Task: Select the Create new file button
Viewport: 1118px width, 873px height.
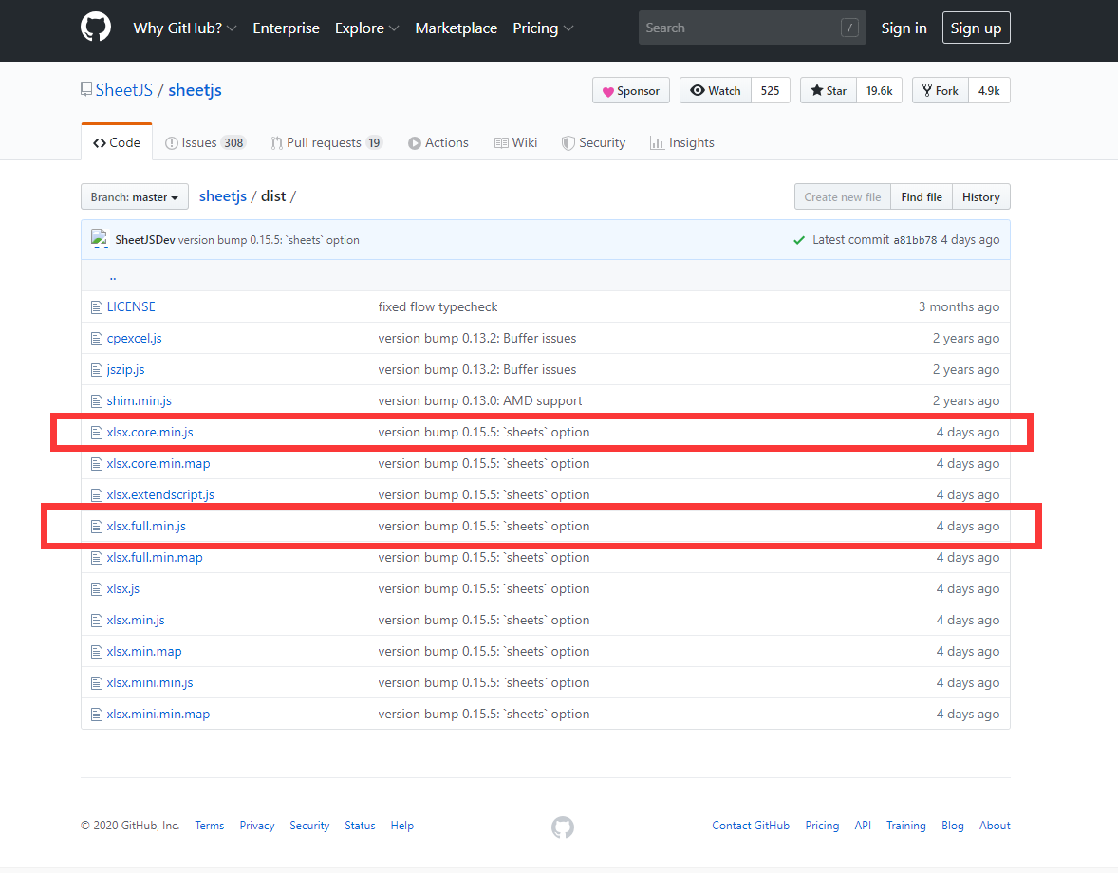Action: click(843, 196)
